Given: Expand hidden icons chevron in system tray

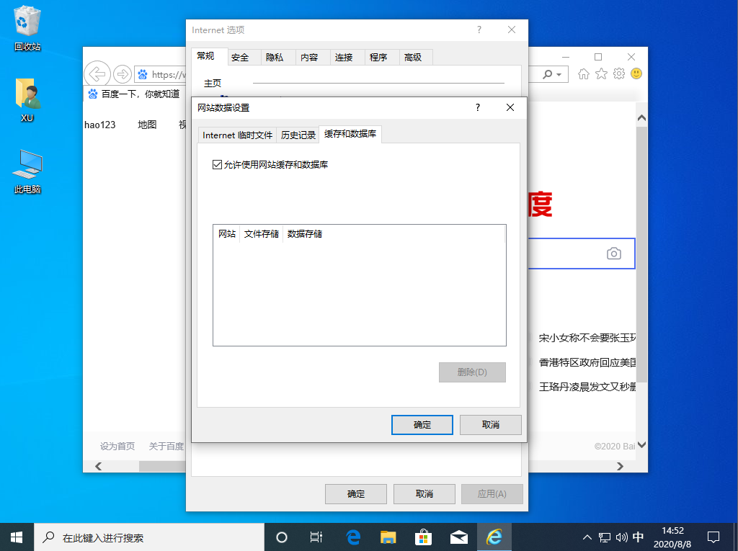Looking at the screenshot, I should pyautogui.click(x=587, y=537).
